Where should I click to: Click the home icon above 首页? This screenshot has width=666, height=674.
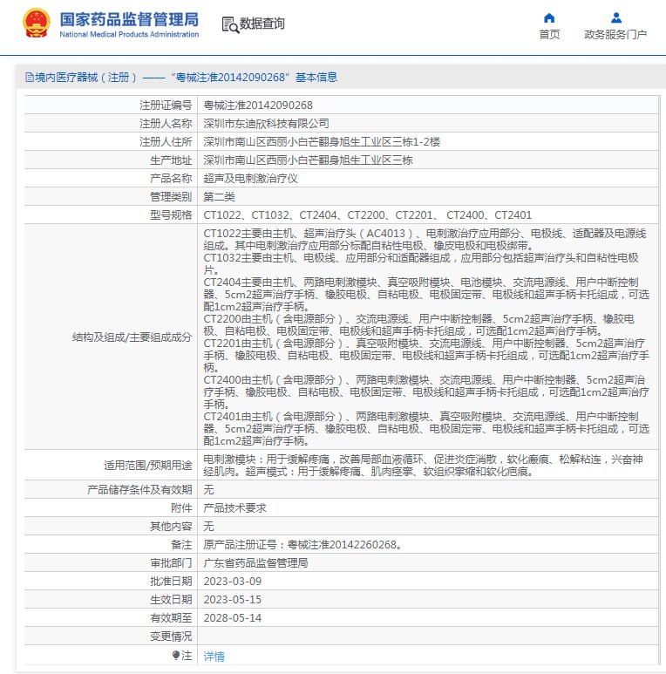(x=549, y=17)
